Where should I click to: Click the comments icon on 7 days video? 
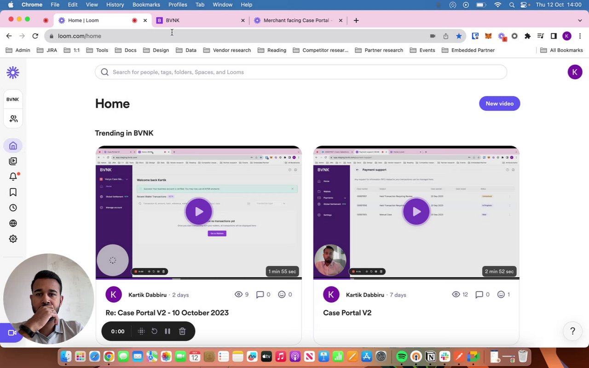479,294
